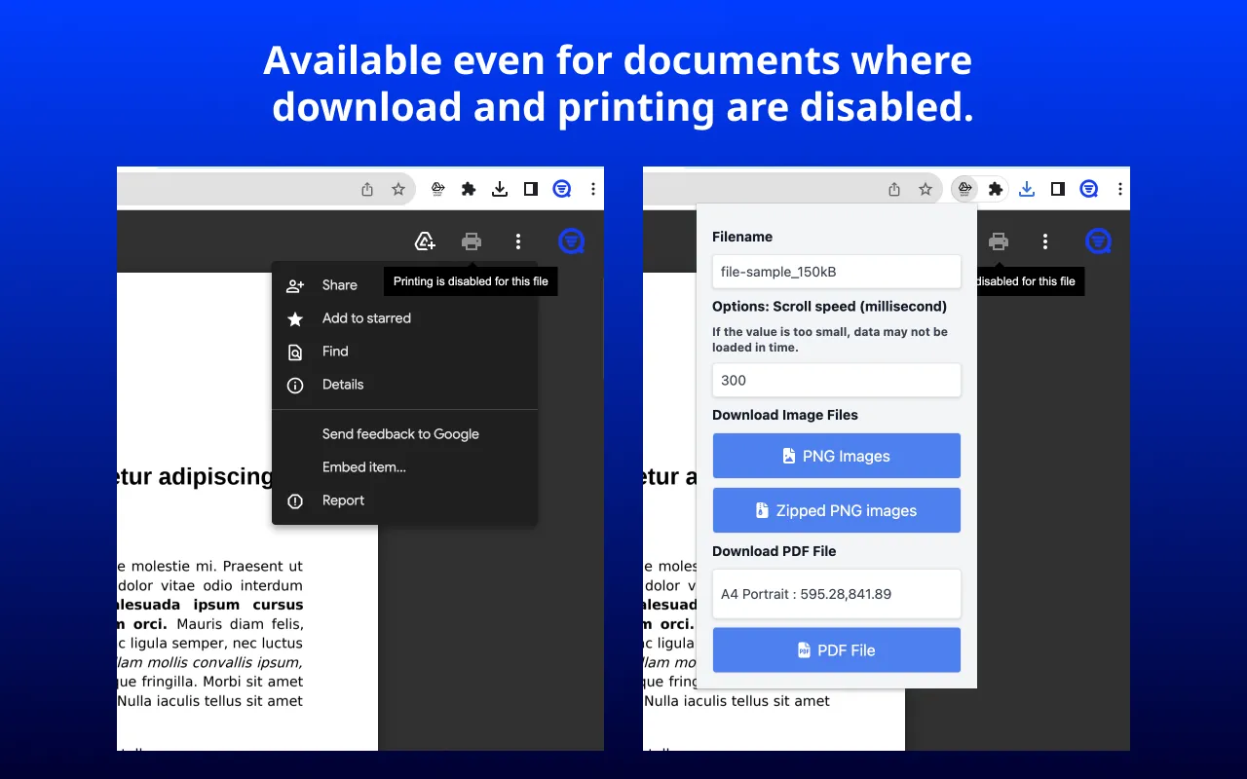Image resolution: width=1247 pixels, height=779 pixels.
Task: Select Add to starred in the menu
Action: coord(366,318)
